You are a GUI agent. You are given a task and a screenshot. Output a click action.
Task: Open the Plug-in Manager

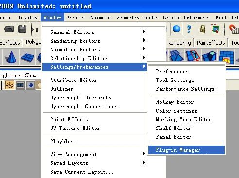[x=187, y=150]
